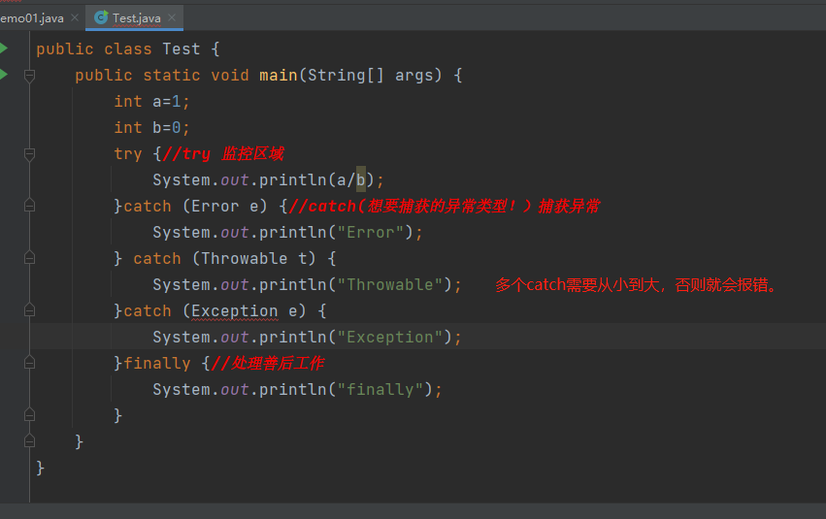Click the 'try' keyword
This screenshot has height=519, width=826.
click(128, 154)
